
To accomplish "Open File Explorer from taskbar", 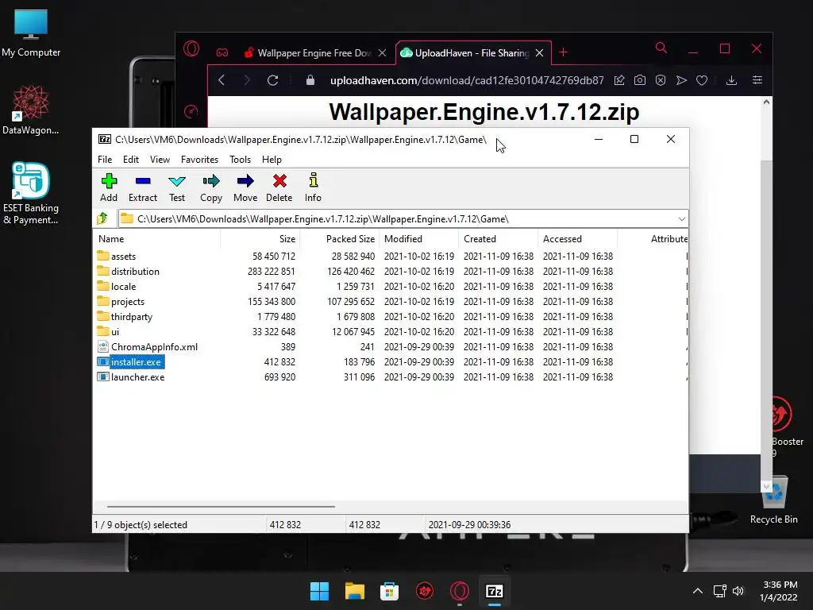I will pyautogui.click(x=355, y=591).
